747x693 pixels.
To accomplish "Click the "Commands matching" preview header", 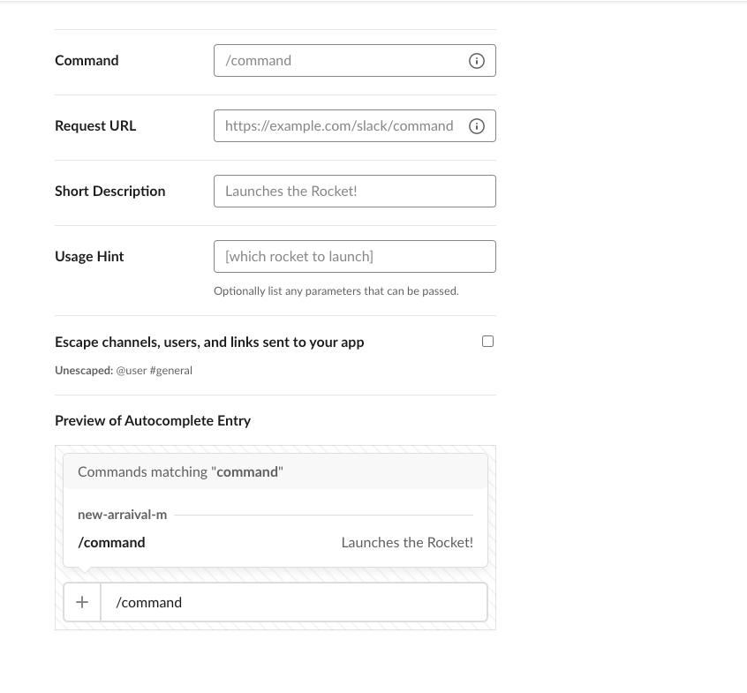I will (x=180, y=472).
